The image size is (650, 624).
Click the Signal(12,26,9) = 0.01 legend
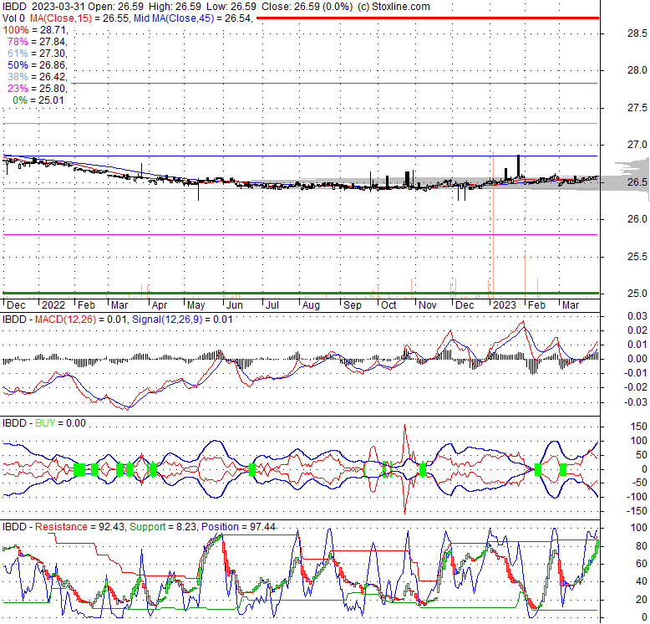tap(182, 320)
